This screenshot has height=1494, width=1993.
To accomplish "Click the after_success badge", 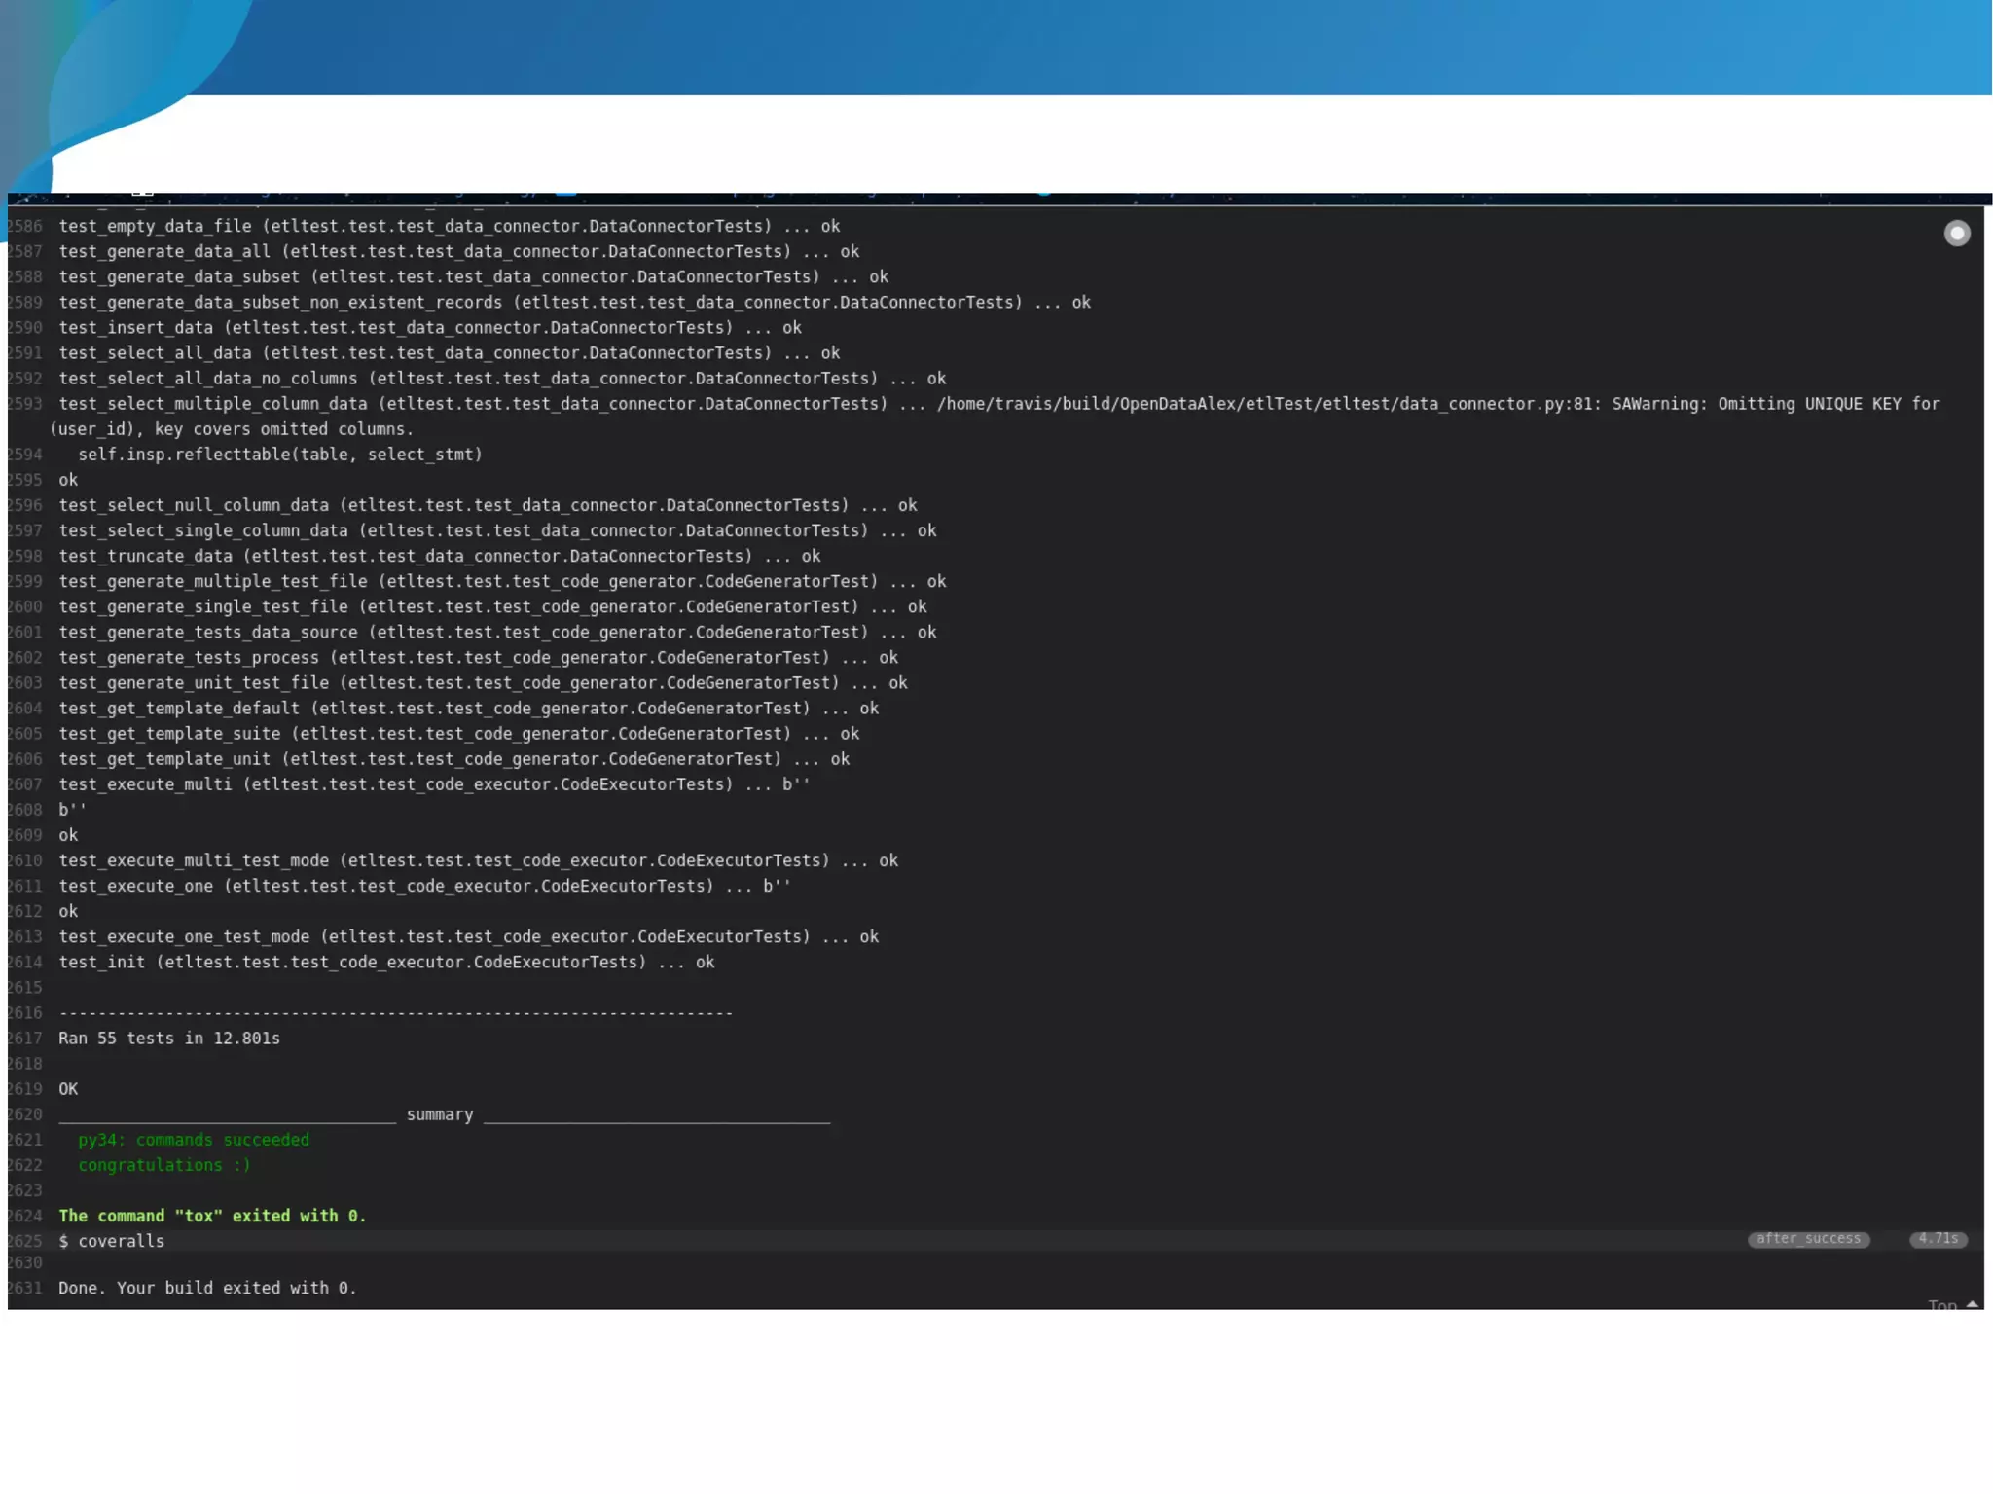I will pos(1808,1239).
